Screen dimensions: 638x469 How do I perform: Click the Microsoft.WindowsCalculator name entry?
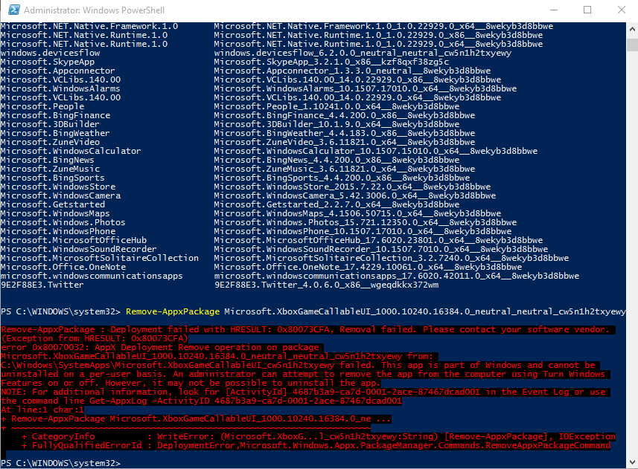(71, 151)
